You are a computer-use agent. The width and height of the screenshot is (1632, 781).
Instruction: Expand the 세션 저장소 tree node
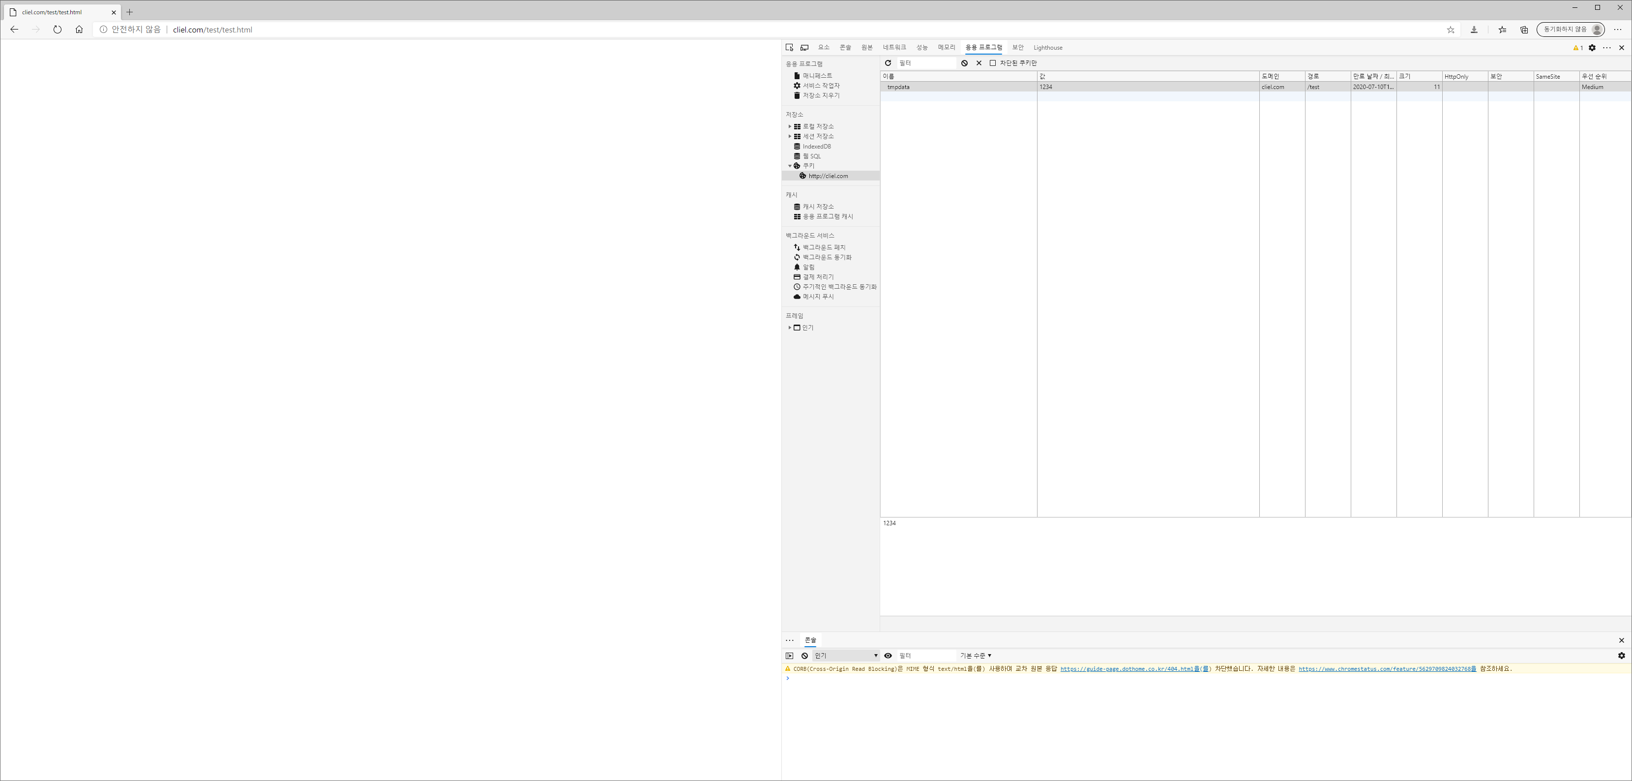pyautogui.click(x=789, y=136)
